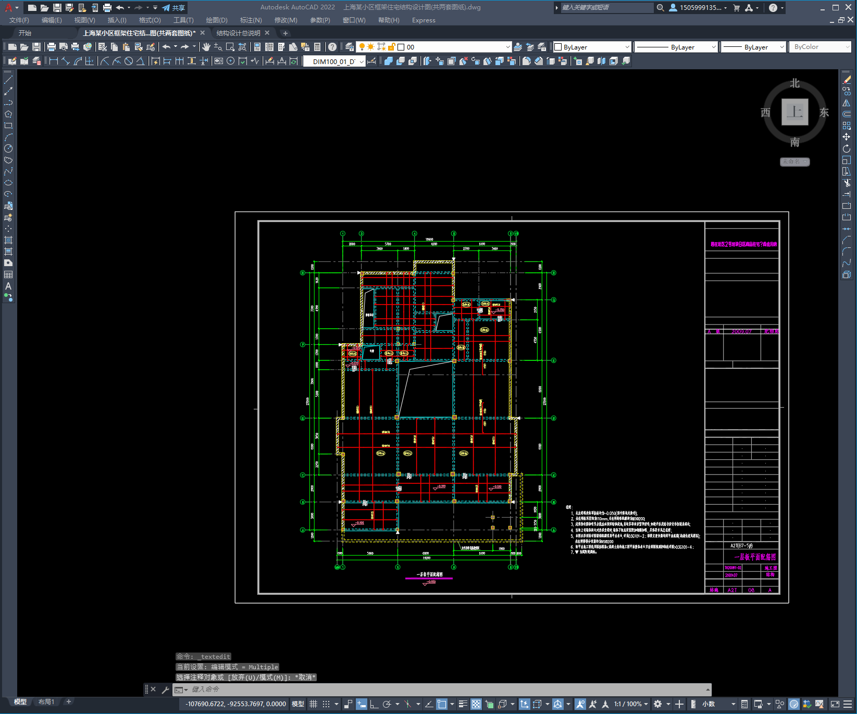Select the Trim tool in modify toolbar
Screen dimensions: 857x714
click(847, 183)
